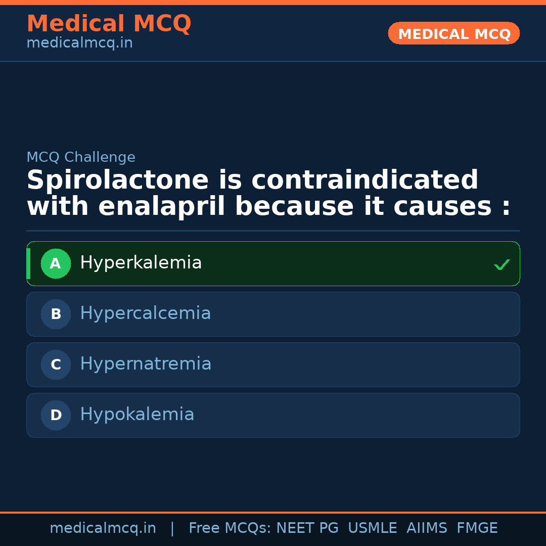546x546 pixels.
Task: Click the green A option circle
Action: [56, 263]
